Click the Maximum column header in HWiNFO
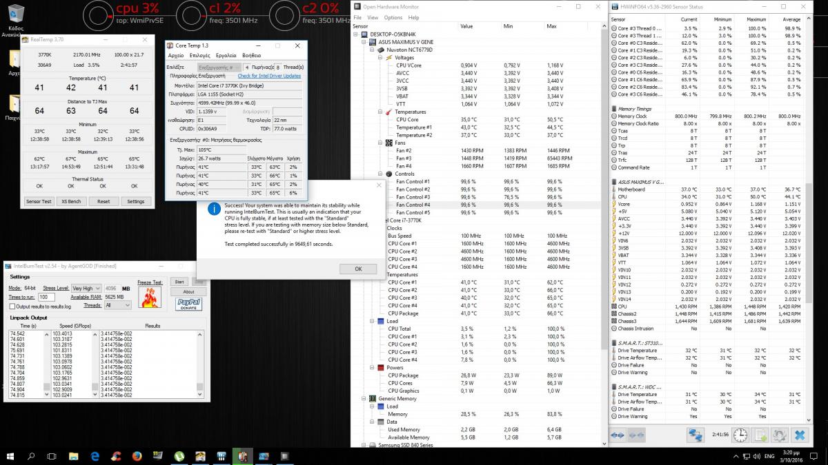Viewport: 828px width, 465px height. coord(756,19)
